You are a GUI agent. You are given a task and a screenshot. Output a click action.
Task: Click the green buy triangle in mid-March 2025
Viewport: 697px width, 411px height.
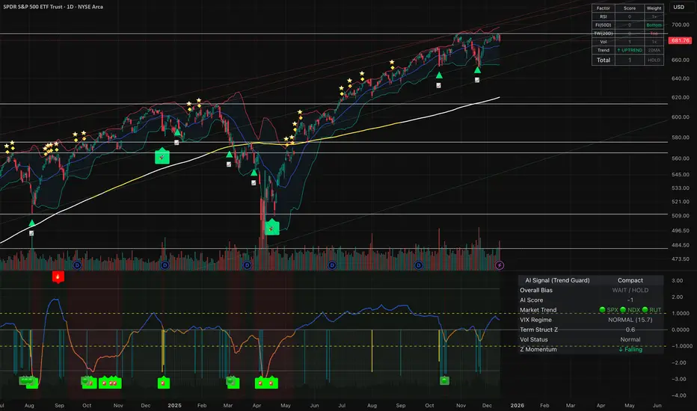[229, 155]
